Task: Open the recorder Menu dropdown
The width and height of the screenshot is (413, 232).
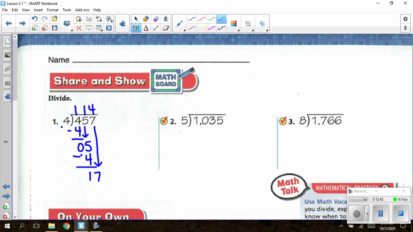Action: click(358, 199)
